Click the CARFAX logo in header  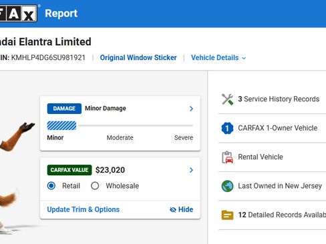(x=18, y=13)
